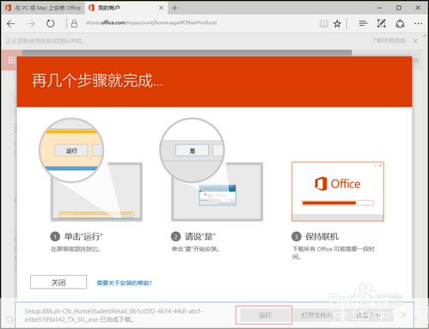Image resolution: width=429 pixels, height=329 pixels.
Task: Maximize the browser window
Action: (x=399, y=8)
